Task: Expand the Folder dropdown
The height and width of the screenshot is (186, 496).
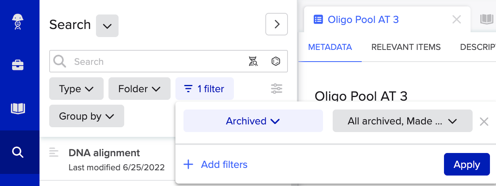Action: pos(139,89)
